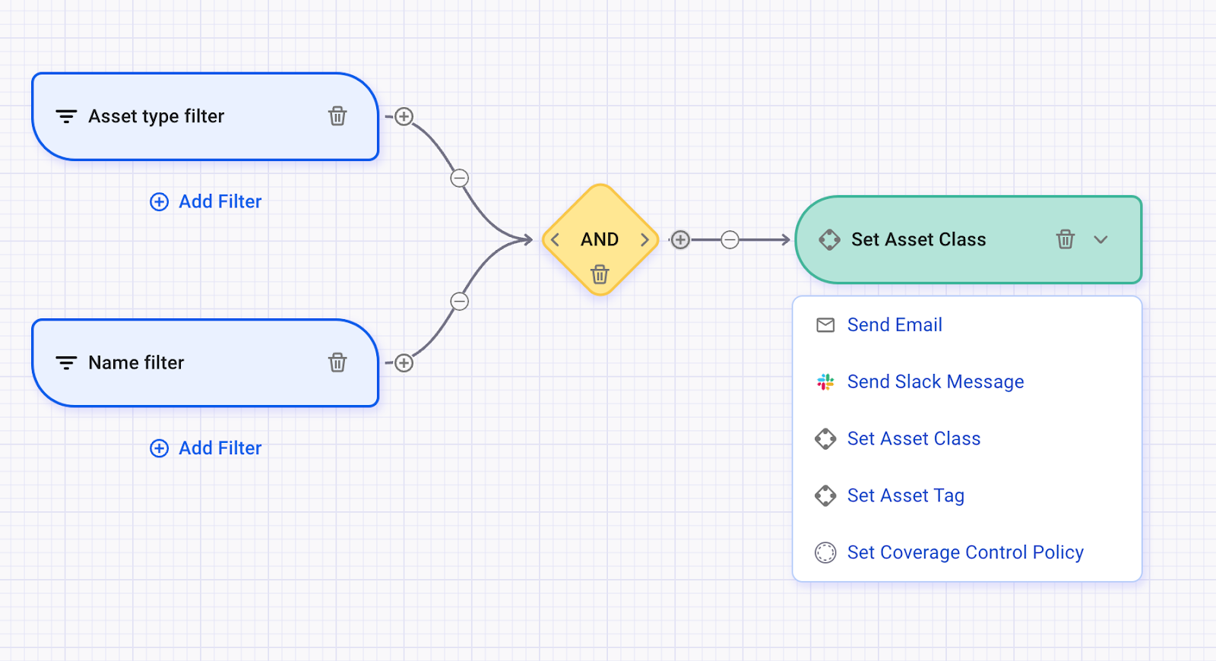Click plus connector beside Asset type filter
The width and height of the screenshot is (1216, 661).
pos(404,117)
